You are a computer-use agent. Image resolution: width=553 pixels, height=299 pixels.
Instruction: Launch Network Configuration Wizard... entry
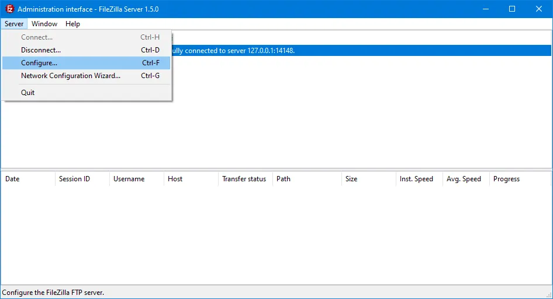pyautogui.click(x=87, y=76)
